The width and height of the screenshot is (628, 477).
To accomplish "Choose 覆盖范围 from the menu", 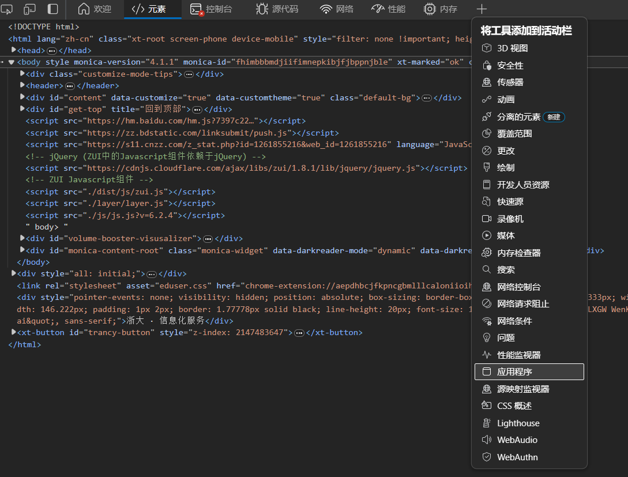I will tap(529, 133).
